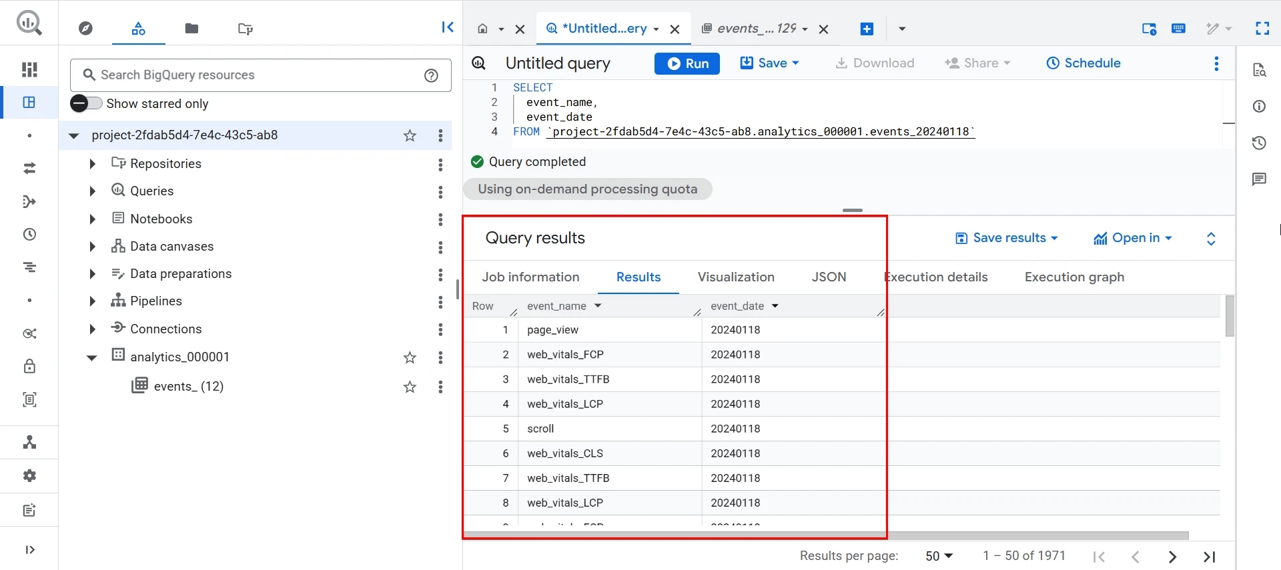Toggle the Show starred only switch

[86, 103]
